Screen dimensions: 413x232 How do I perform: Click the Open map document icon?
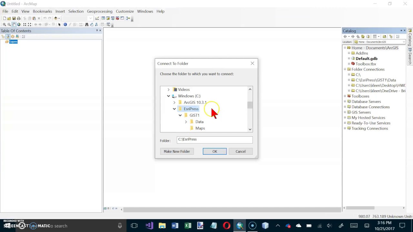click(9, 18)
